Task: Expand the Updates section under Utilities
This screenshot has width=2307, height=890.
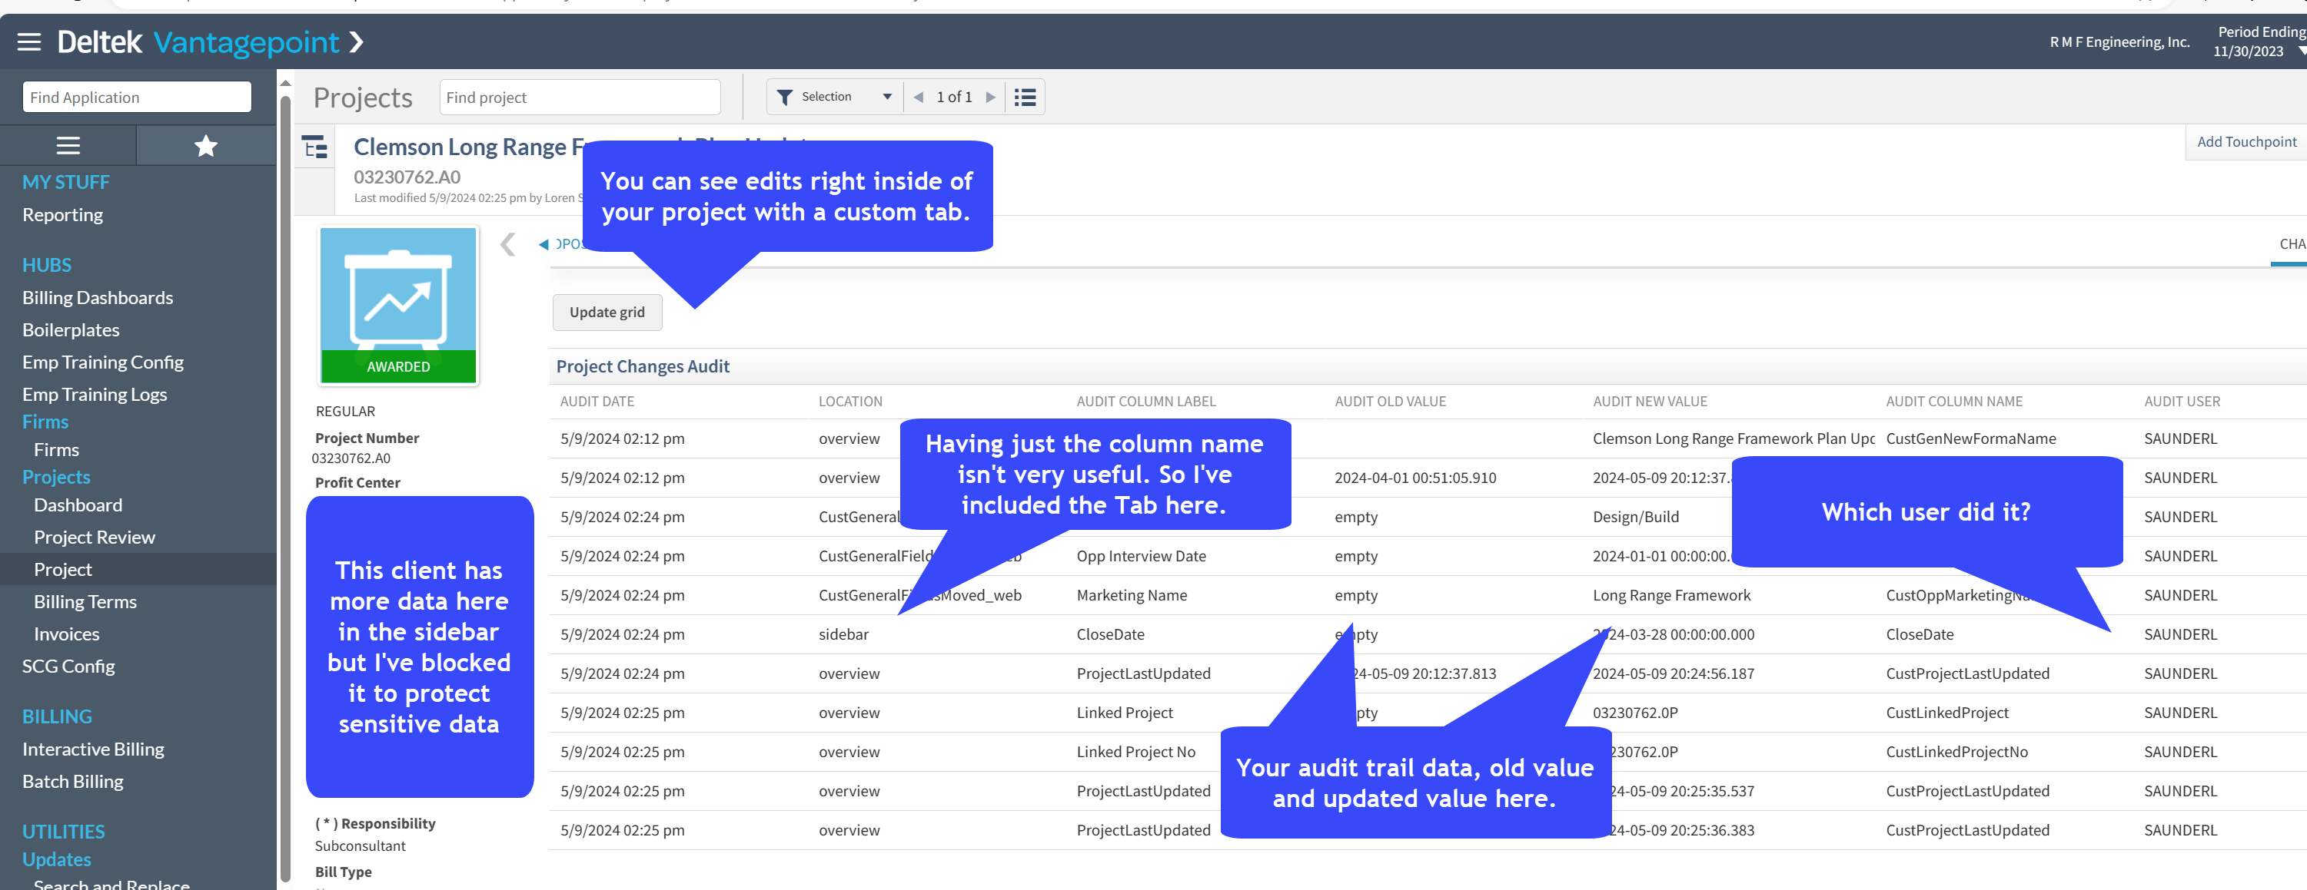Action: tap(56, 859)
